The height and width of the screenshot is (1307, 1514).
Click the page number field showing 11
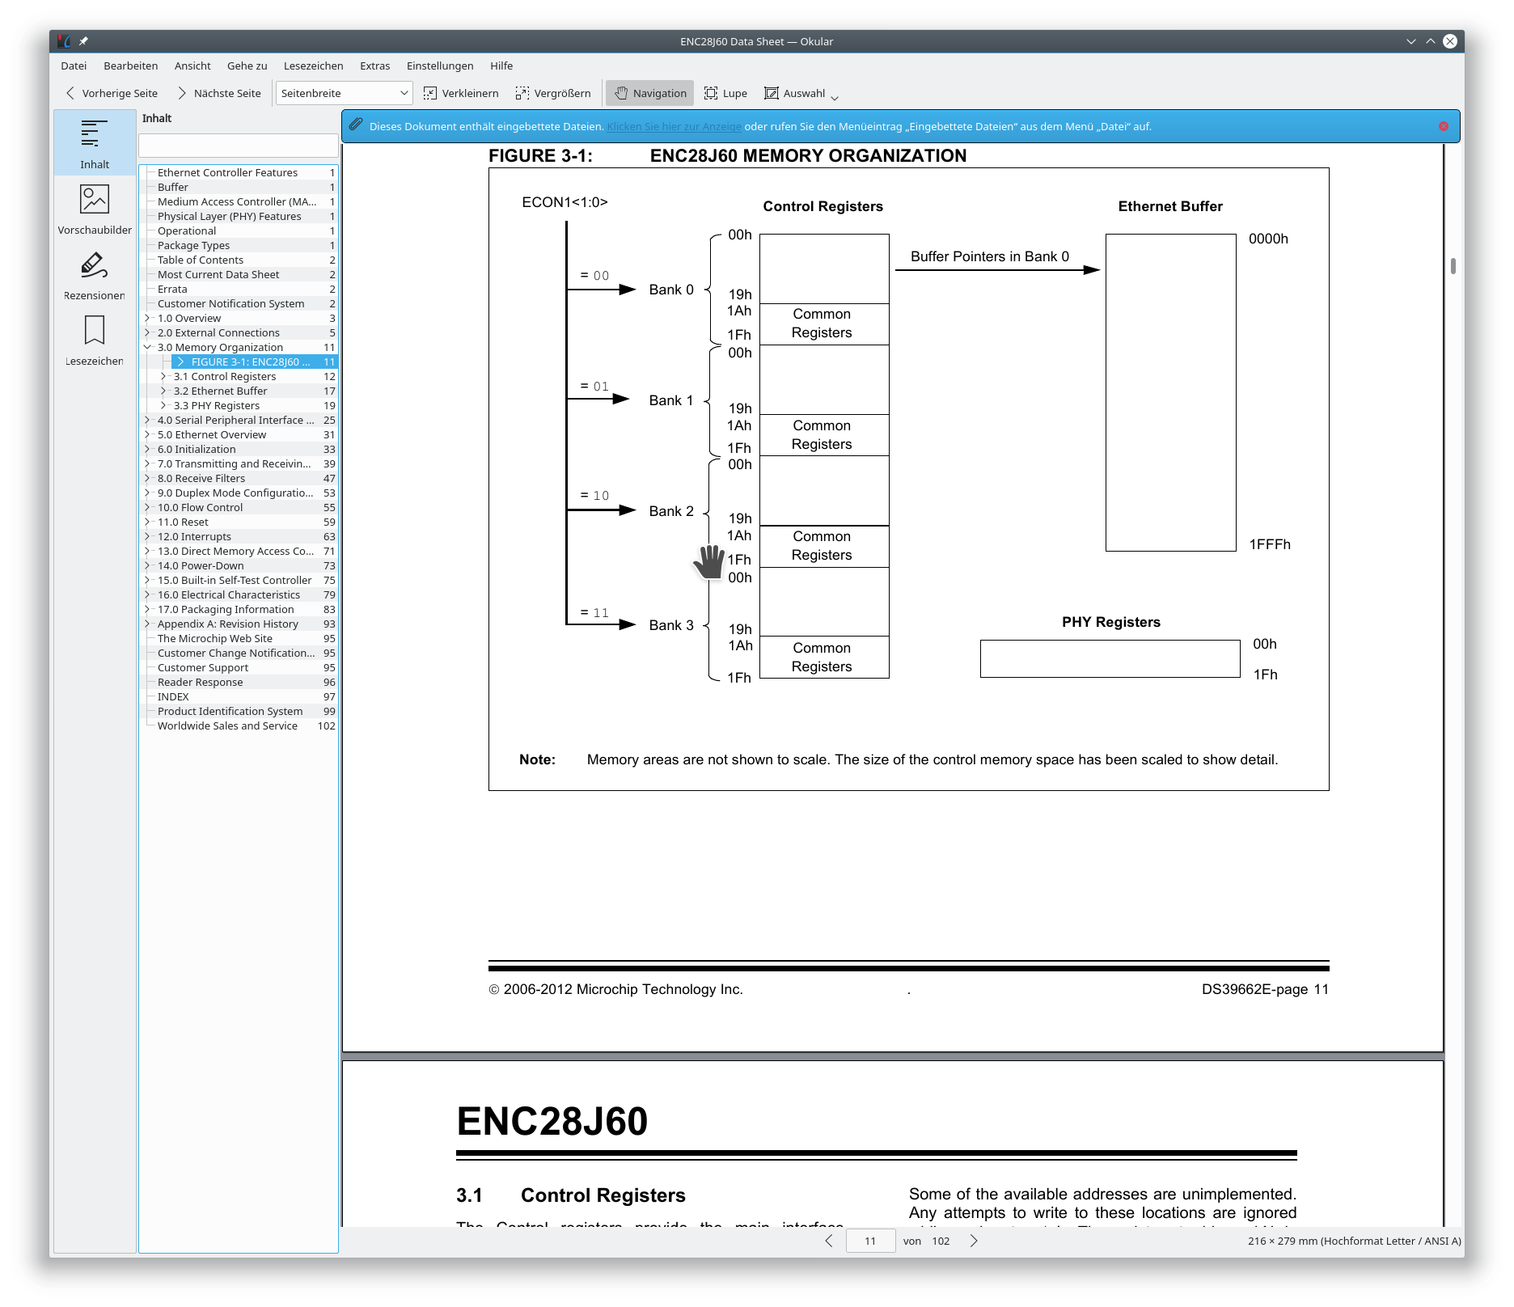click(870, 1241)
